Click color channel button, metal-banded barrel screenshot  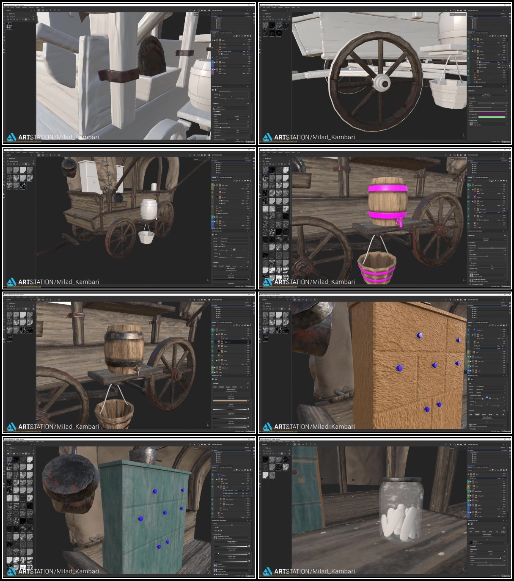[x=215, y=387]
